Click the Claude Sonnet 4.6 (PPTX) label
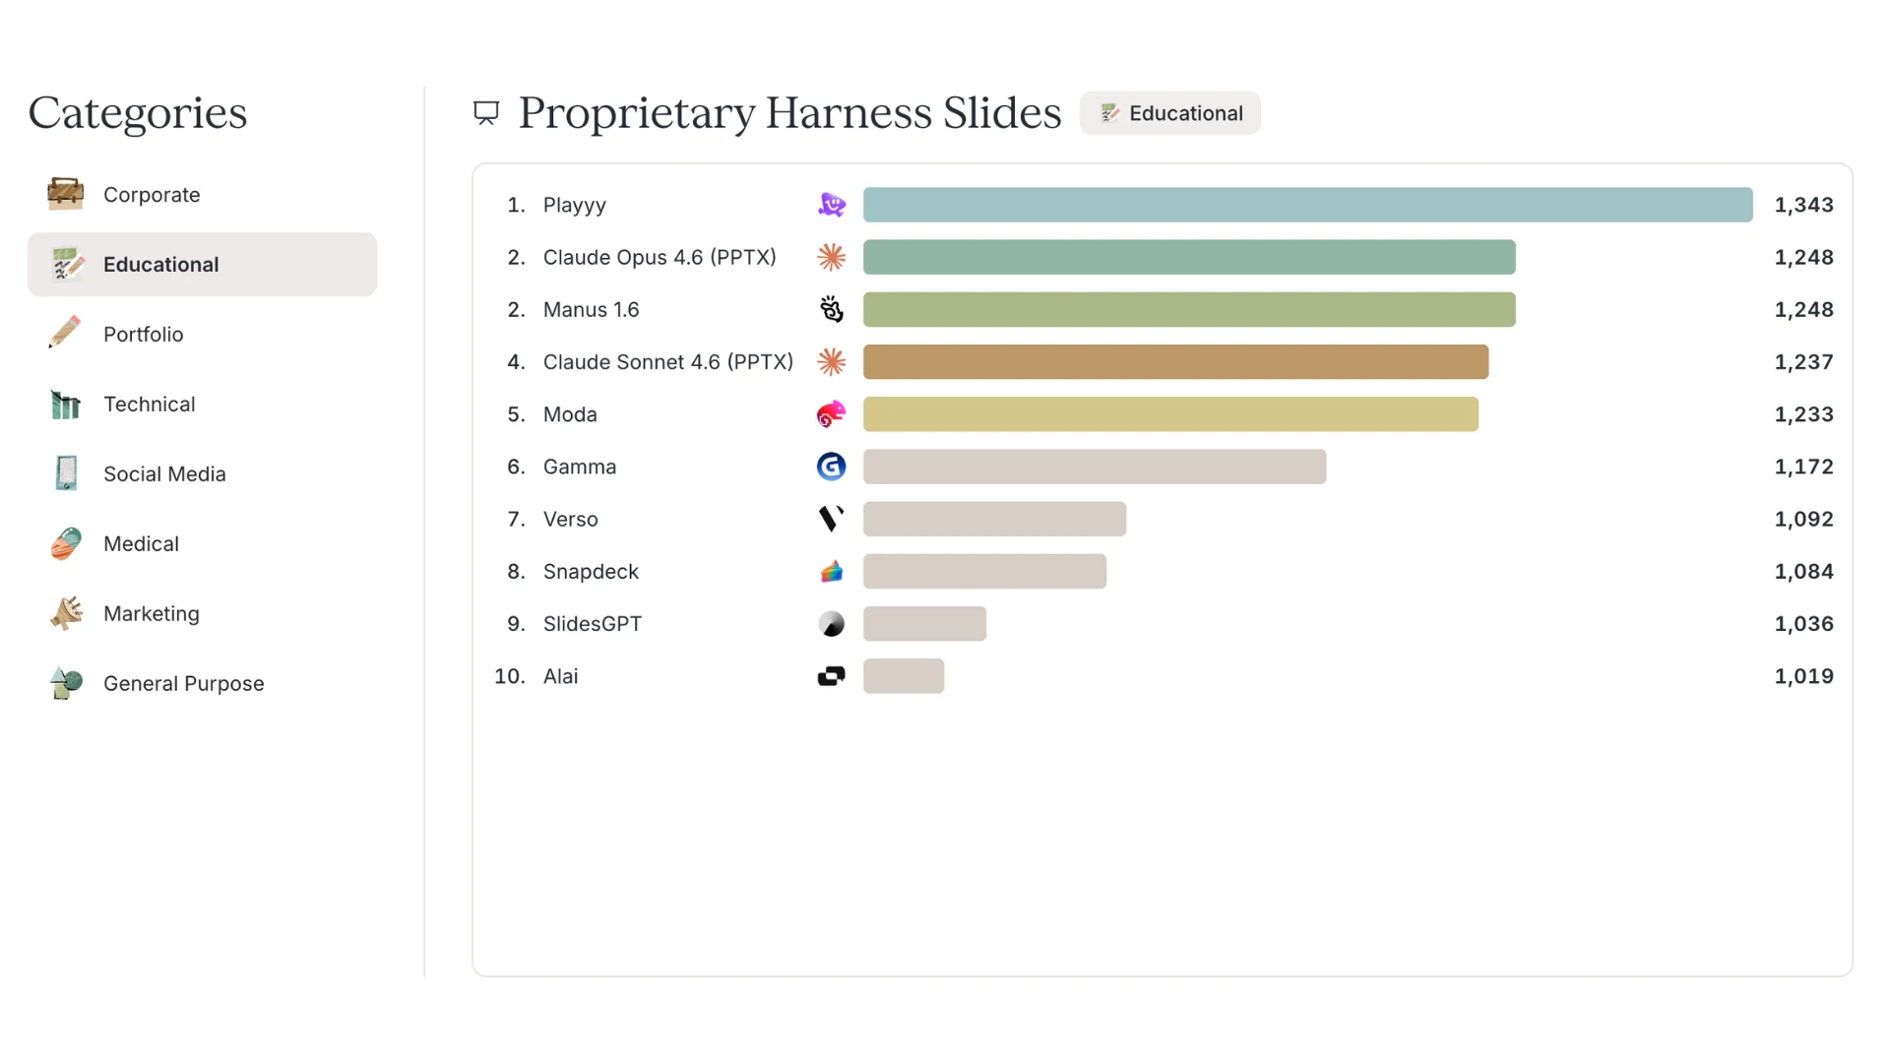 click(668, 362)
